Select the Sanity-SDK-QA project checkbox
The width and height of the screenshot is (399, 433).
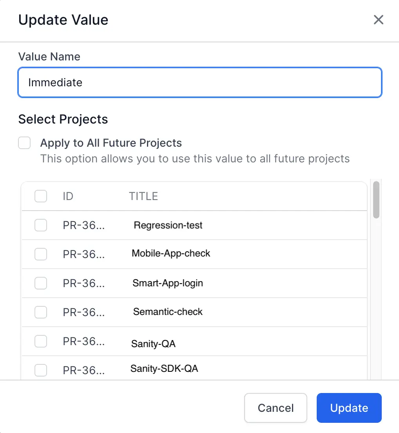click(41, 370)
